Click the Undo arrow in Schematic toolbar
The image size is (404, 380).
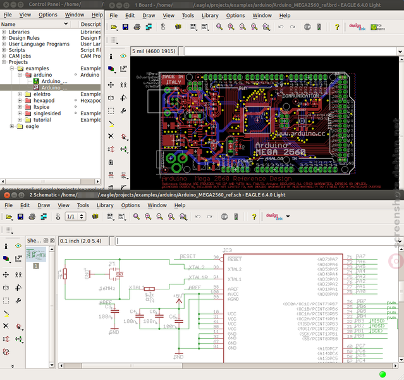coord(198,217)
